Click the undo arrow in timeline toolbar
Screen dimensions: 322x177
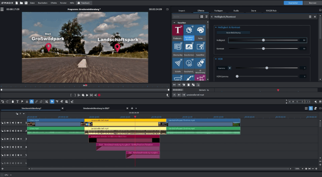[3, 101]
